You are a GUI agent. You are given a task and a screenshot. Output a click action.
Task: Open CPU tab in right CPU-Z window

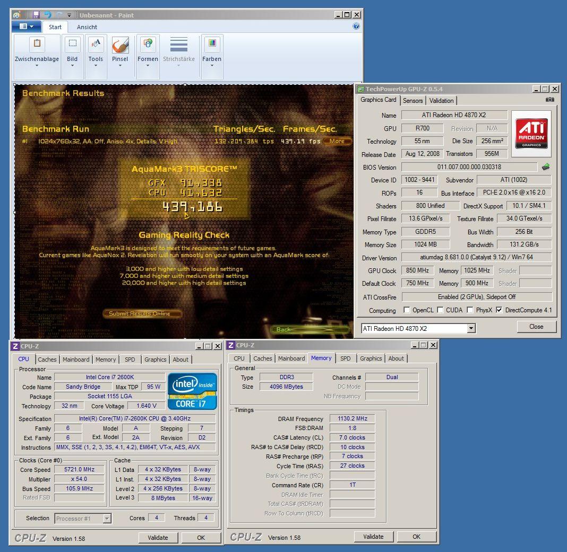239,358
